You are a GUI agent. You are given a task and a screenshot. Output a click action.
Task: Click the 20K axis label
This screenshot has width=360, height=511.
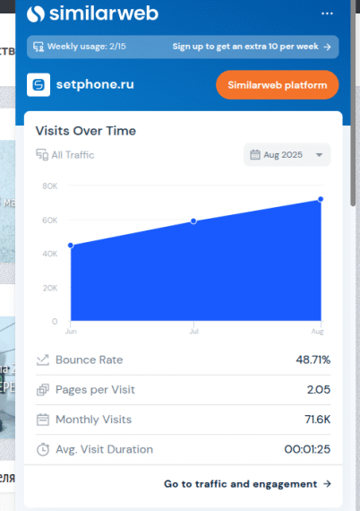click(x=50, y=288)
